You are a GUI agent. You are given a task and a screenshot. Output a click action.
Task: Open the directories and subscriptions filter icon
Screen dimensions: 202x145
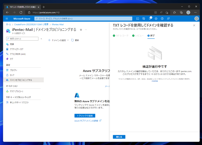pyautogui.click(x=144, y=19)
